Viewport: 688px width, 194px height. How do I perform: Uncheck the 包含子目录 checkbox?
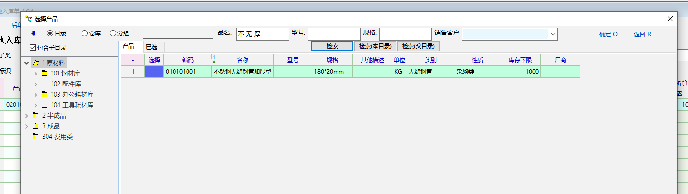[x=33, y=47]
